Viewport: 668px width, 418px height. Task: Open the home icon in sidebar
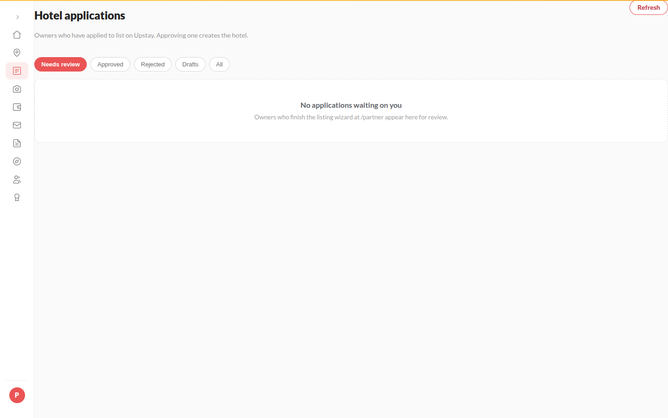click(17, 35)
